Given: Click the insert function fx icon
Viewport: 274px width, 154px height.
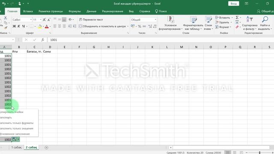Looking at the screenshot, I should (43, 40).
